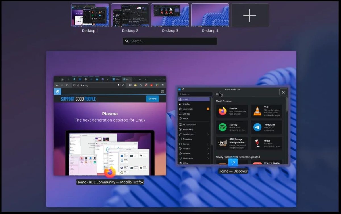Open Updates (2) in Discover
The image size is (341, 214).
pos(194,109)
